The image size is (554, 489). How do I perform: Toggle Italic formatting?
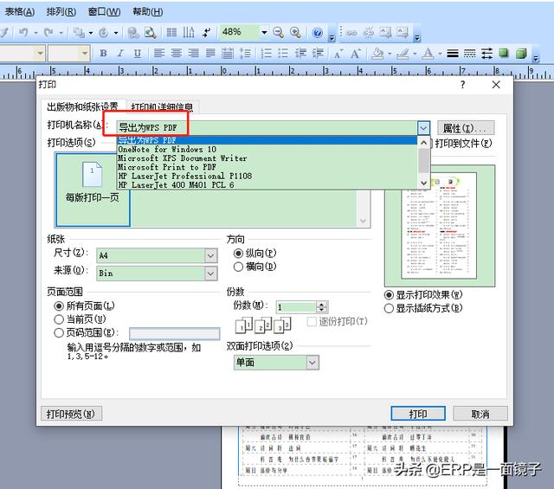tap(120, 54)
